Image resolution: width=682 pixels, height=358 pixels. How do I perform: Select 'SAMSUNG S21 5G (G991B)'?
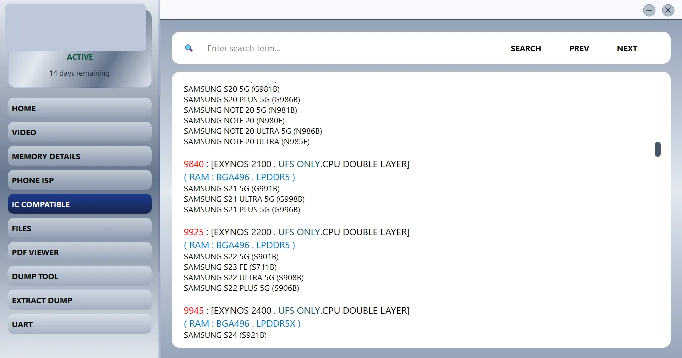[232, 189]
